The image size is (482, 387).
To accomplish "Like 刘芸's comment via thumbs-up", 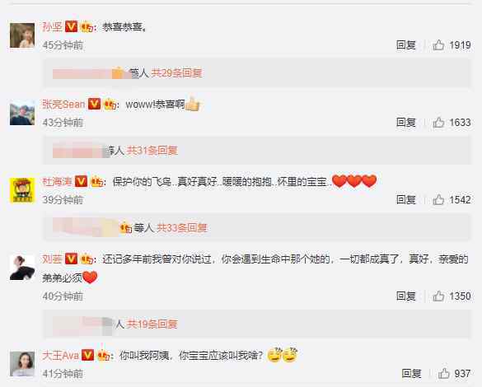I will coord(438,296).
